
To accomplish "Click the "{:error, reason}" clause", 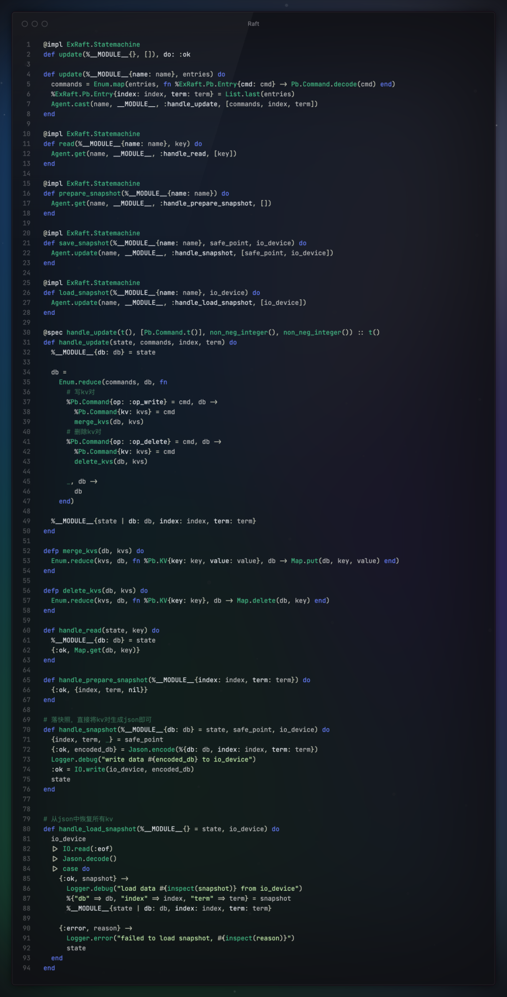I will click(90, 928).
